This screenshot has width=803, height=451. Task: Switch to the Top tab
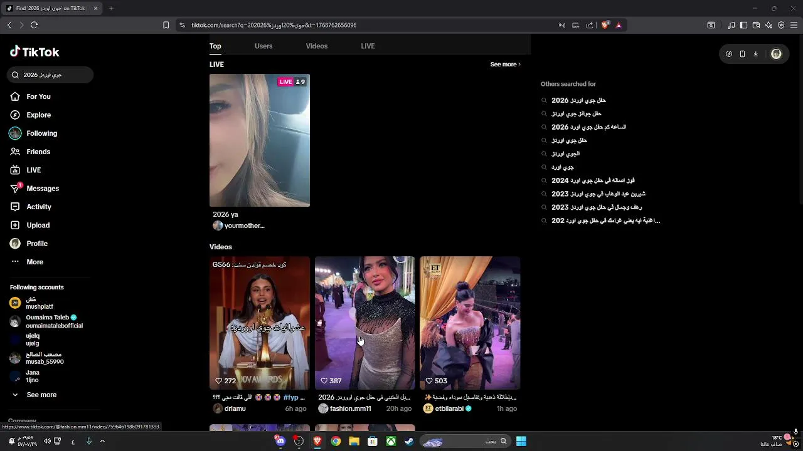click(x=215, y=46)
